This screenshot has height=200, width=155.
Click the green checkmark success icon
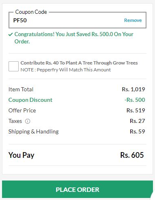point(11,34)
